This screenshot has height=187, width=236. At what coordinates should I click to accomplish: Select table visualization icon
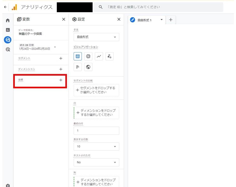coord(78,56)
